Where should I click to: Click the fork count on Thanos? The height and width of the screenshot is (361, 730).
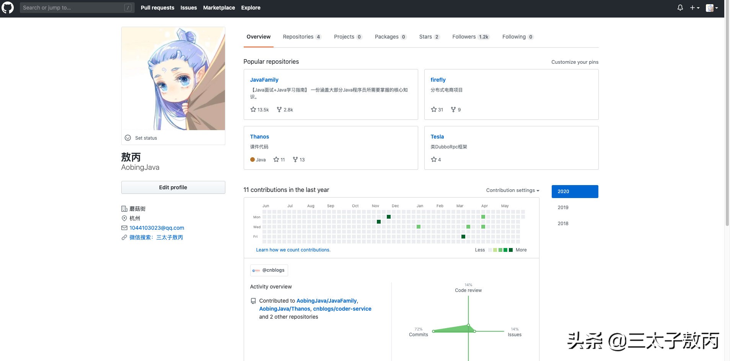299,160
